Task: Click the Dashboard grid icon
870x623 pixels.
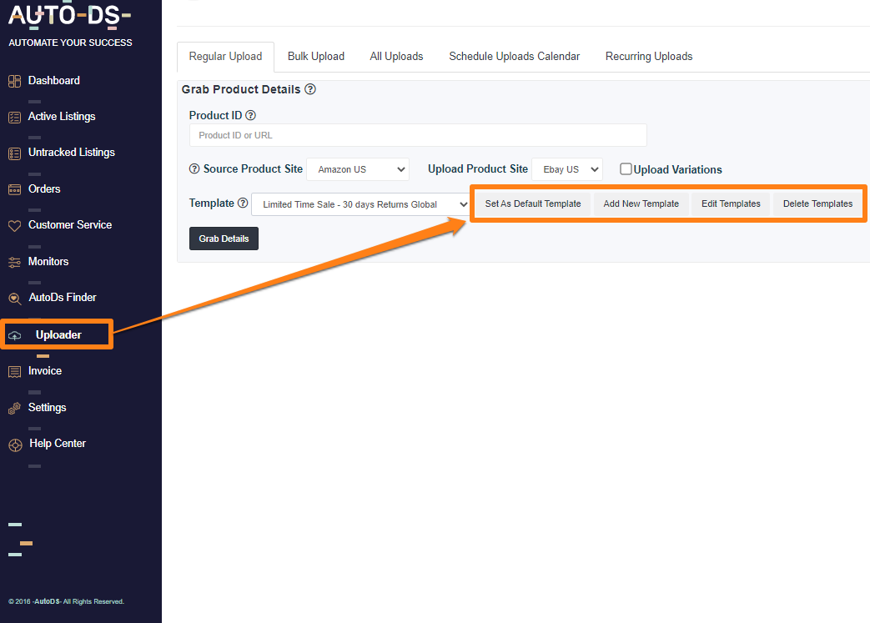Action: (x=14, y=82)
